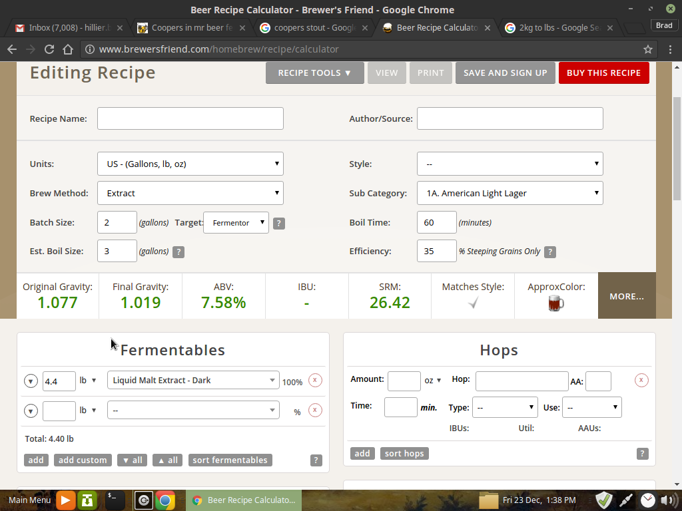Change the hop amount oz unit

click(433, 381)
